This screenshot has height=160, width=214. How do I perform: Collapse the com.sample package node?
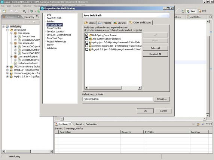(x=11, y=33)
